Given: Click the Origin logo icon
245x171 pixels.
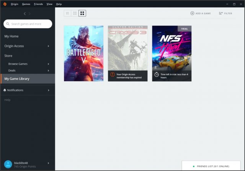Looking at the screenshot, I should (x=5, y=4).
